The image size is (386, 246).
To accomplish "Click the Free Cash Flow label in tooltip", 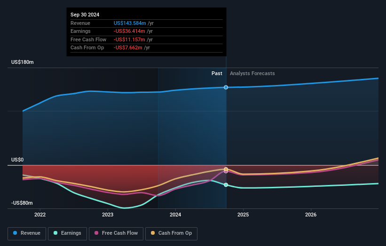I will tap(88, 39).
